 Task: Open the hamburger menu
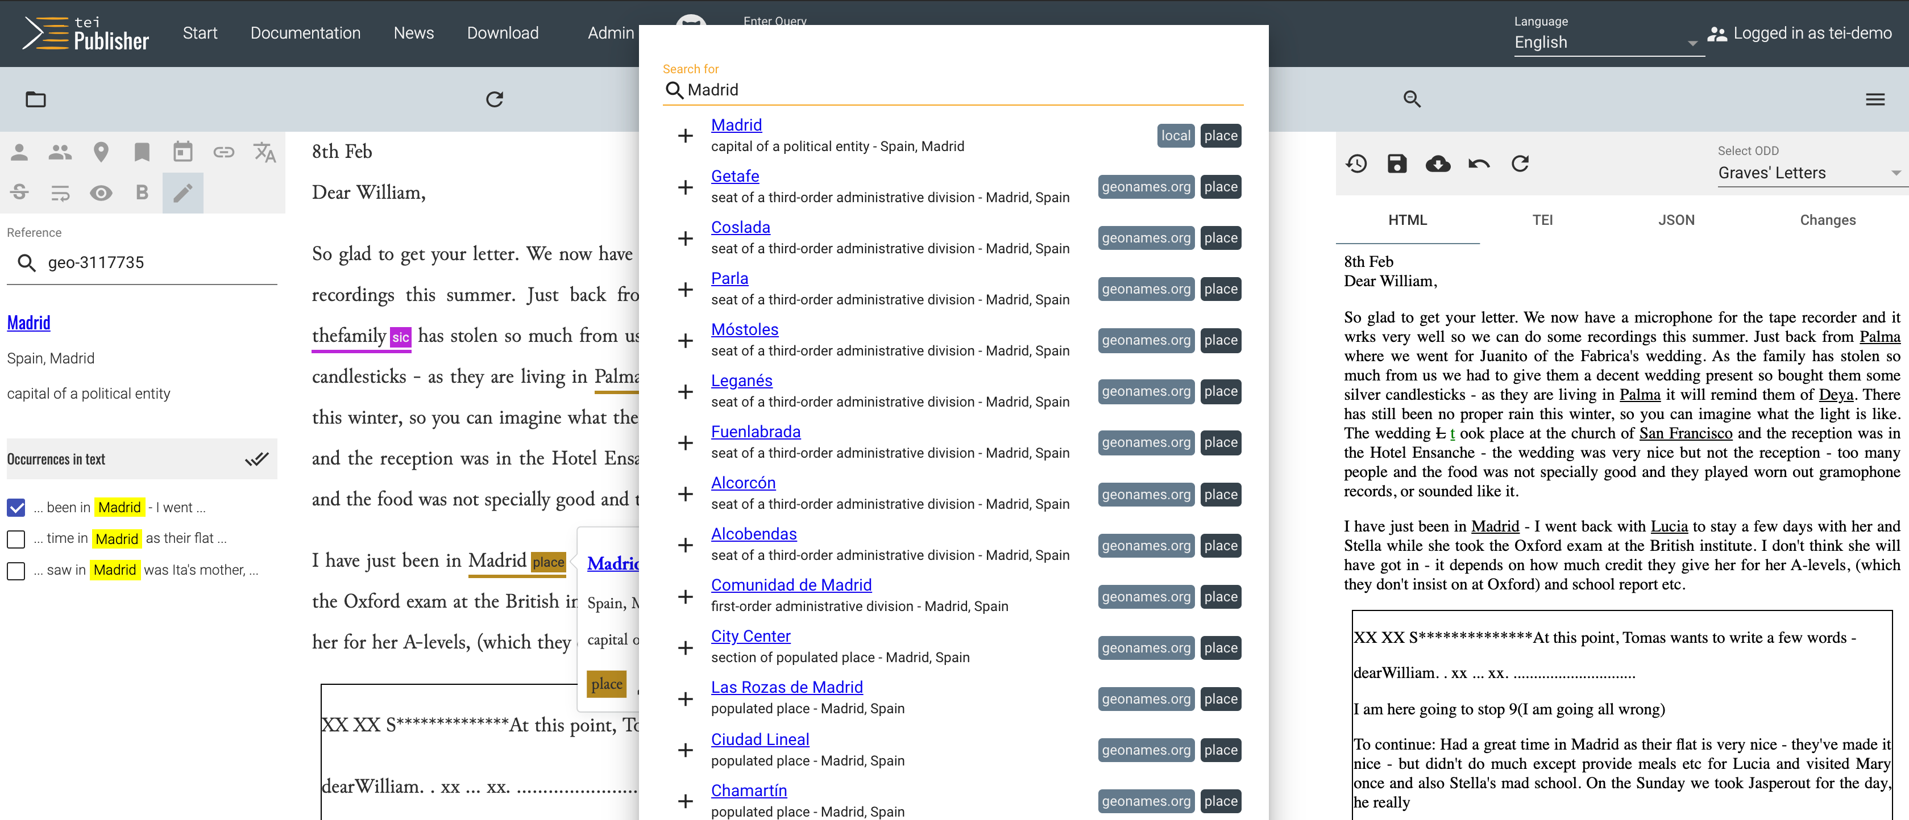point(1875,99)
